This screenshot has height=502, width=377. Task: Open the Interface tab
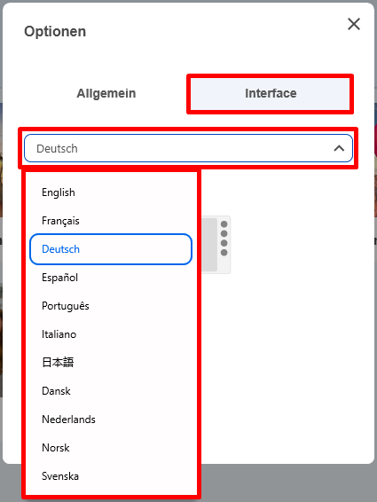[x=271, y=93]
